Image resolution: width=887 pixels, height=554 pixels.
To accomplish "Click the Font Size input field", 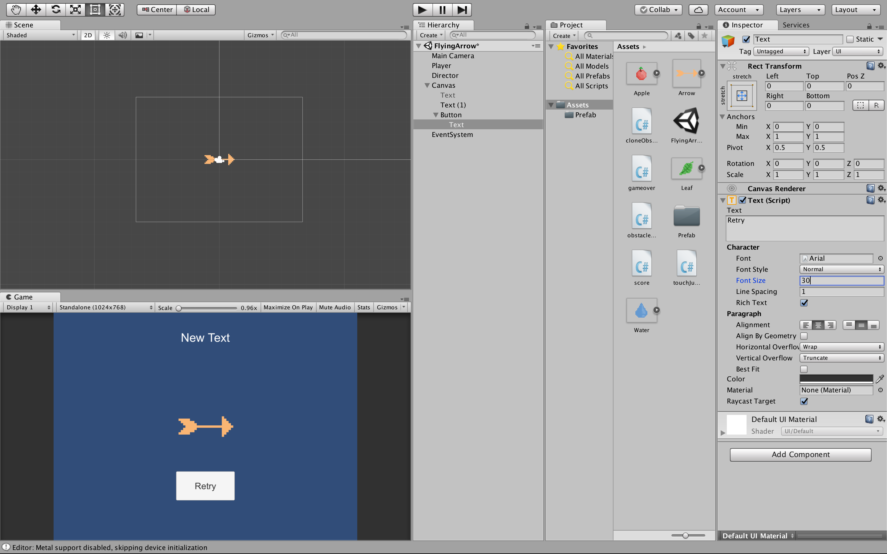I will click(x=840, y=280).
